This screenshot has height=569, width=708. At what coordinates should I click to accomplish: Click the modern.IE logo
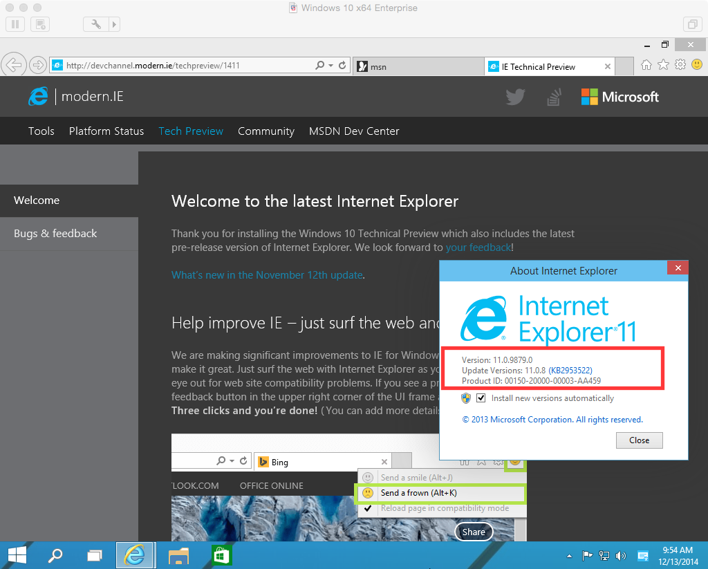pyautogui.click(x=76, y=96)
